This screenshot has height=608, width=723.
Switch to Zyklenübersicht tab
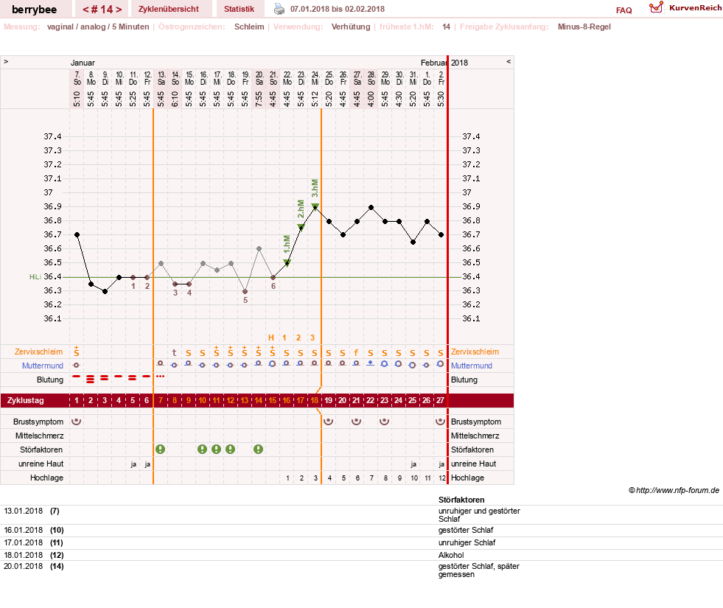click(x=168, y=9)
